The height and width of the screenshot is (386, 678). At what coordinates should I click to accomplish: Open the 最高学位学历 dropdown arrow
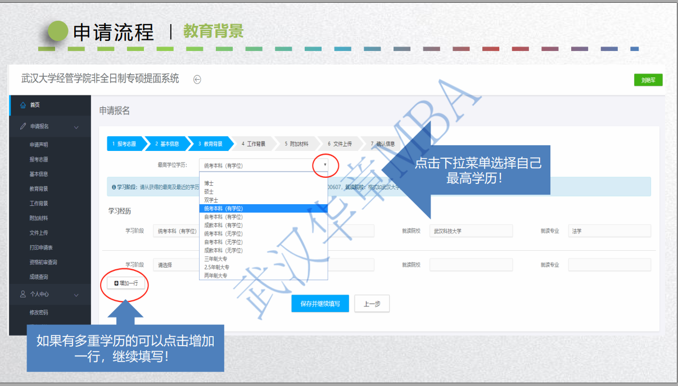tap(324, 165)
